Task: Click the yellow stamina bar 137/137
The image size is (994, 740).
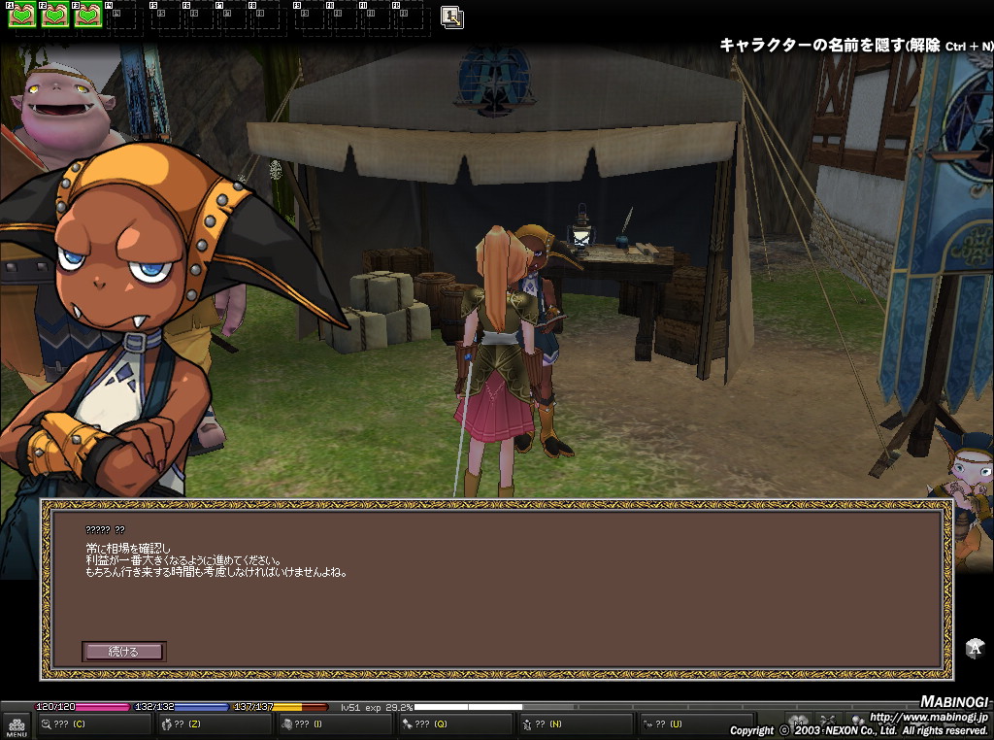Action: click(281, 707)
